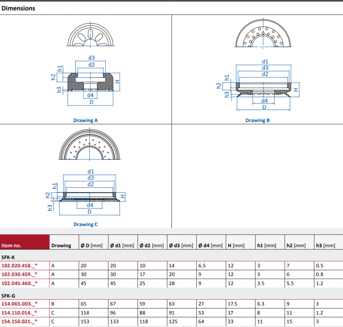The image size is (343, 327).
Task: Click item number 102.020.458._*
Action: 19,266
